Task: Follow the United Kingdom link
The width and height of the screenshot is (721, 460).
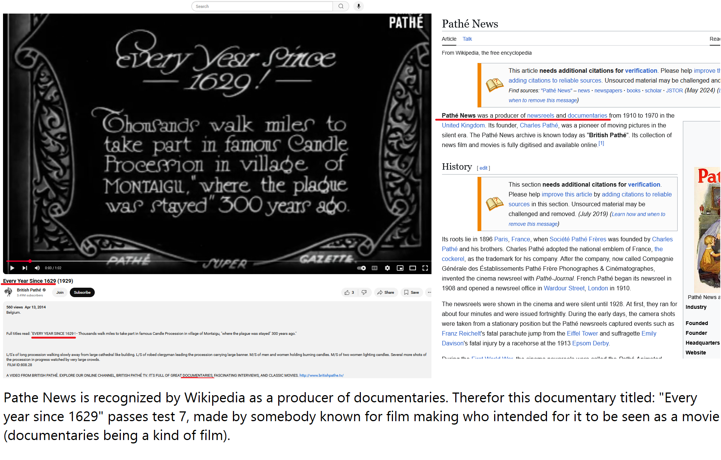Action: (x=463, y=125)
